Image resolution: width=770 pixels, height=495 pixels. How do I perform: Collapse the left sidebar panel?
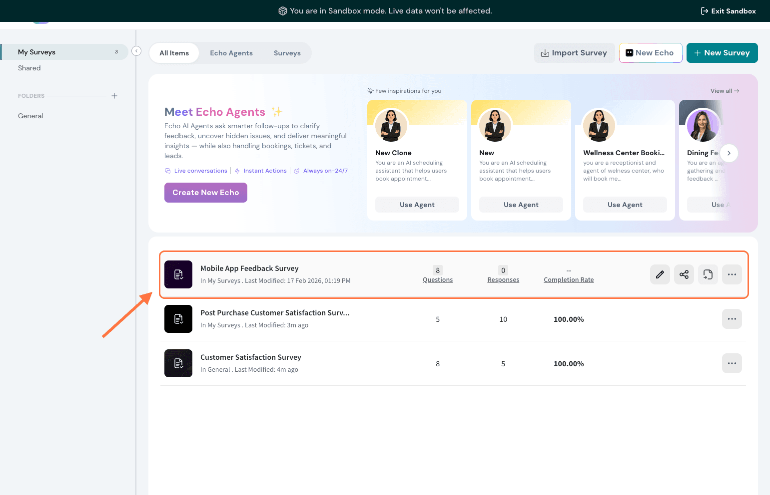(x=136, y=51)
